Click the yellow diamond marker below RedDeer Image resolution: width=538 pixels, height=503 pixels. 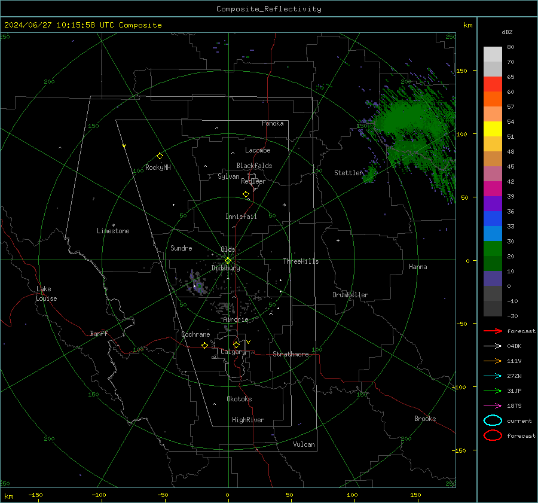246,194
